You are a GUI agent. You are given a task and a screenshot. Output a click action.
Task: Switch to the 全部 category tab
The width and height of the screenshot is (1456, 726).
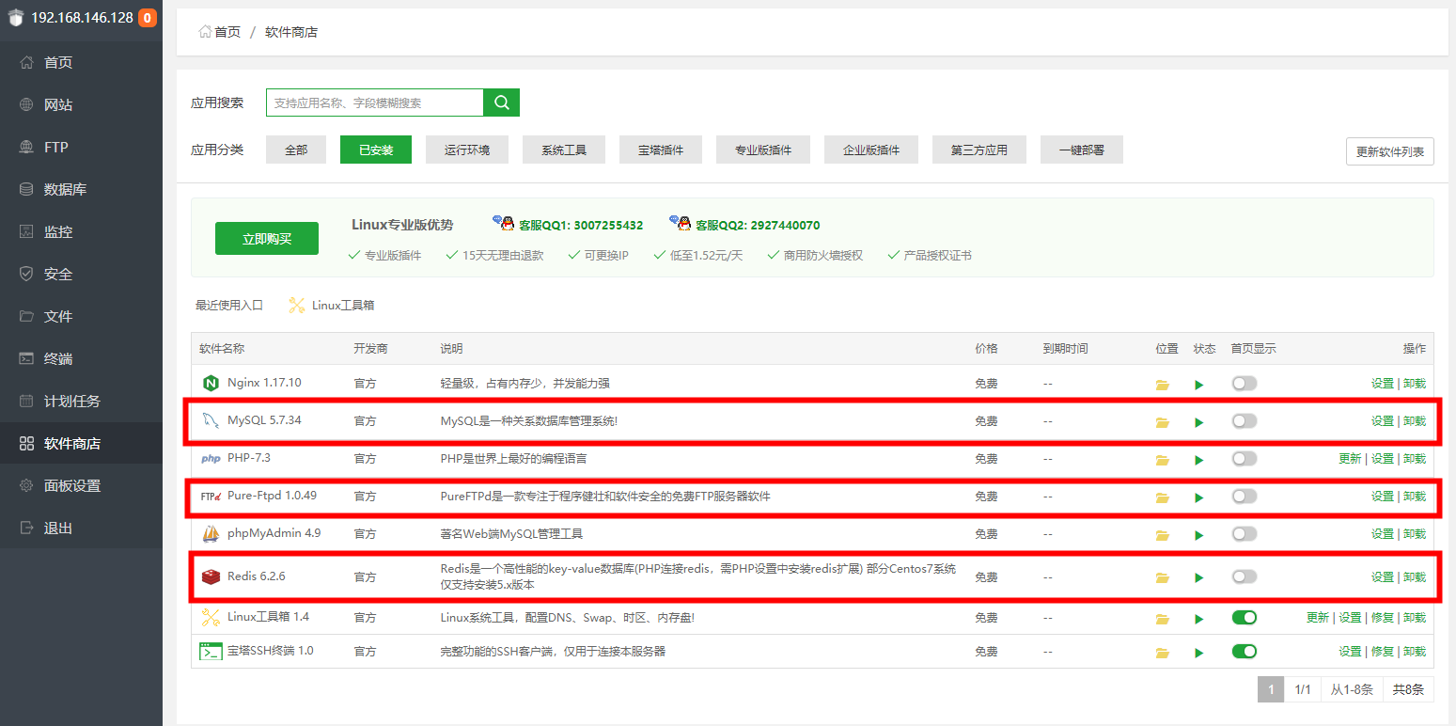click(x=296, y=150)
